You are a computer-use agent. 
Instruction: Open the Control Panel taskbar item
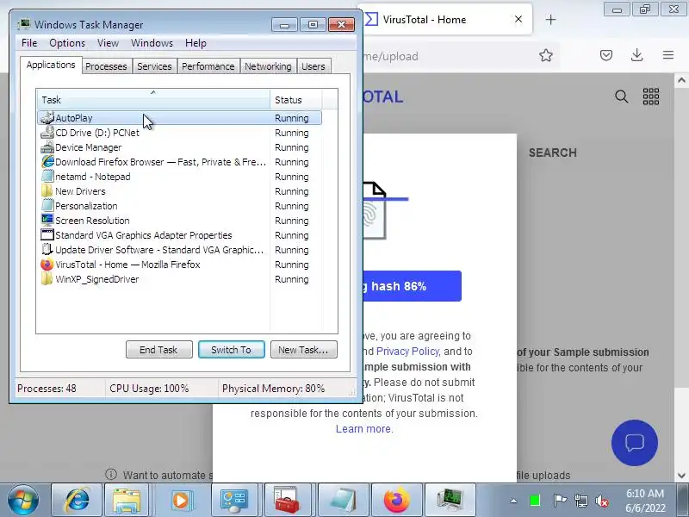point(233,500)
